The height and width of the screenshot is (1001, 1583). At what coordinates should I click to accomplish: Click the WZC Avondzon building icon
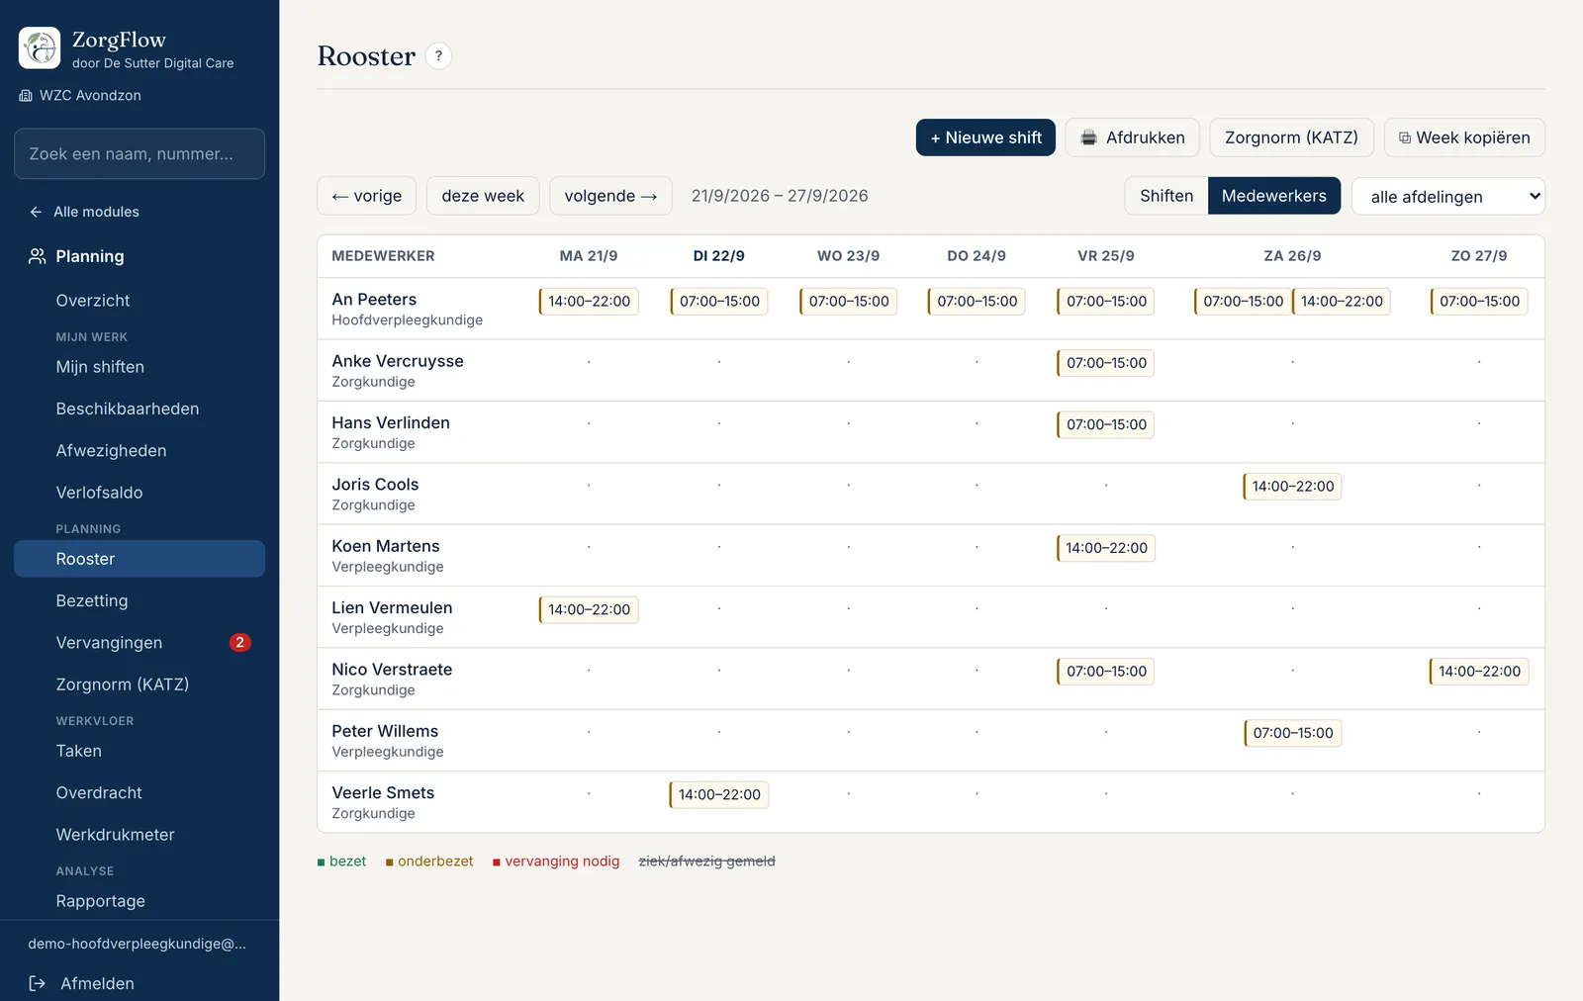point(26,96)
